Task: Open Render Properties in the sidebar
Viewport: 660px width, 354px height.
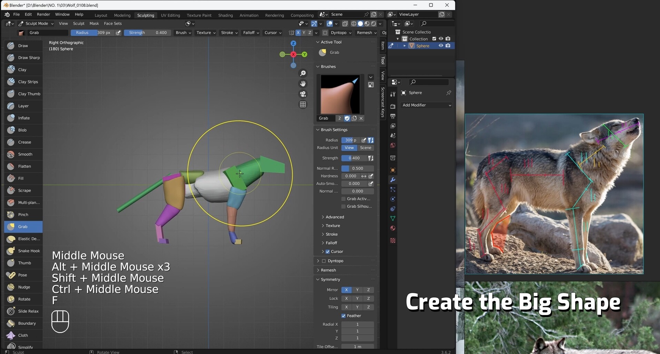Action: pos(393,107)
